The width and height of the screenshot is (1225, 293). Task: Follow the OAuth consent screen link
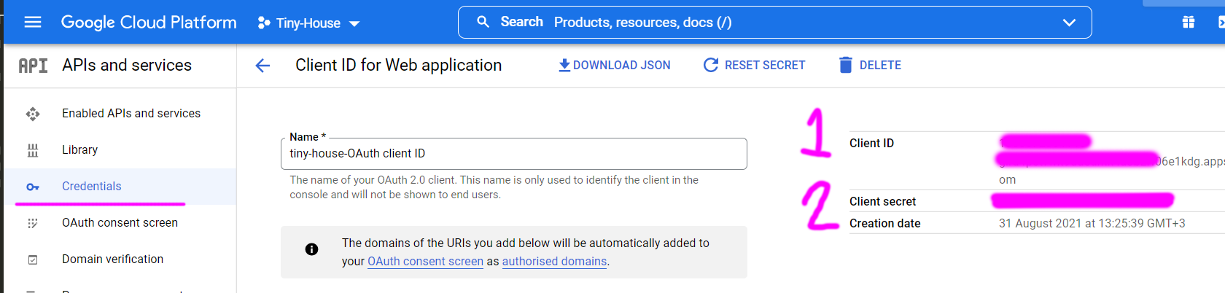425,261
